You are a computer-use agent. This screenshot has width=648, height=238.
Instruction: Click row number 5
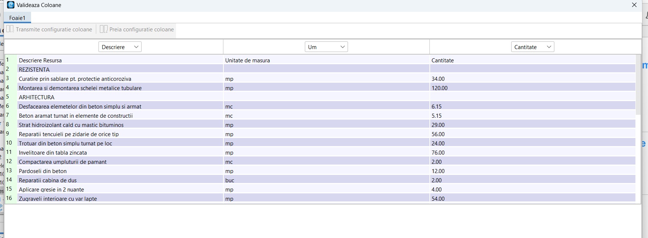click(x=8, y=97)
